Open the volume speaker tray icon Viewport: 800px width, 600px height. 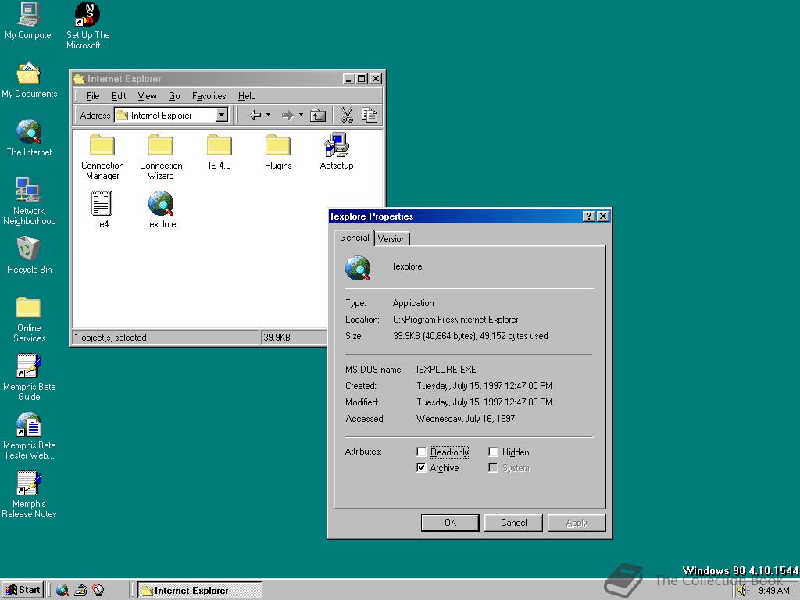click(742, 591)
